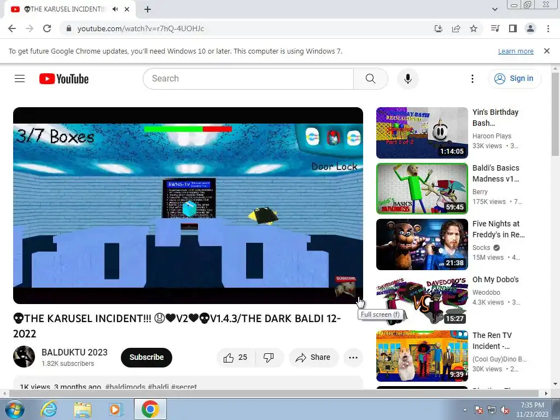Dislike the video with thumbs down
560x420 pixels.
(x=269, y=357)
